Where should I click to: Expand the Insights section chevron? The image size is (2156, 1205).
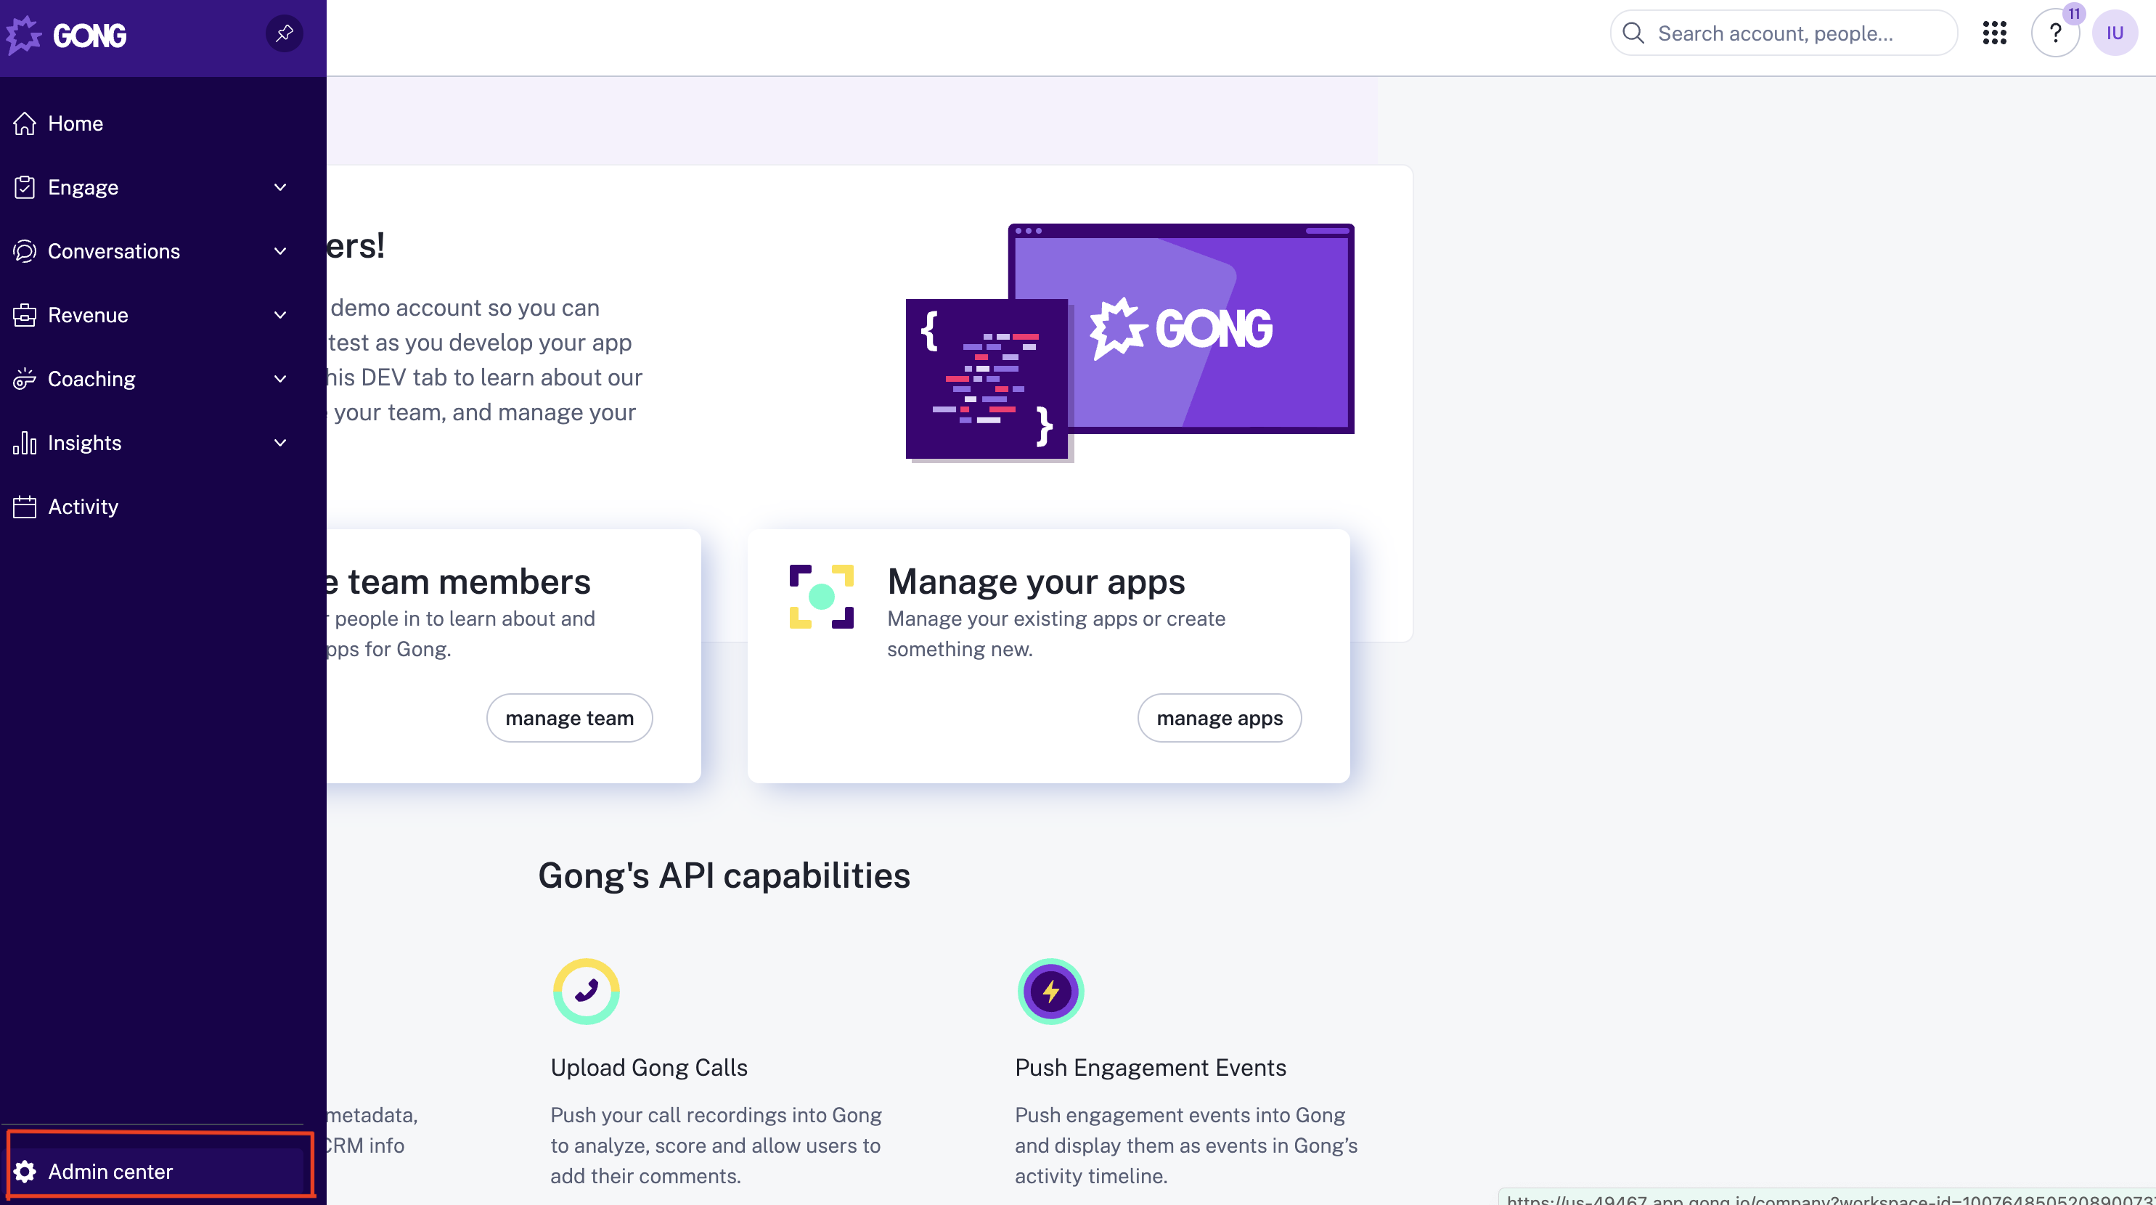[x=280, y=443]
